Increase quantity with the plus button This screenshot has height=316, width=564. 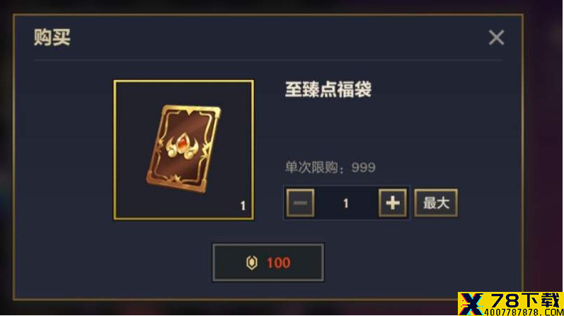point(393,203)
